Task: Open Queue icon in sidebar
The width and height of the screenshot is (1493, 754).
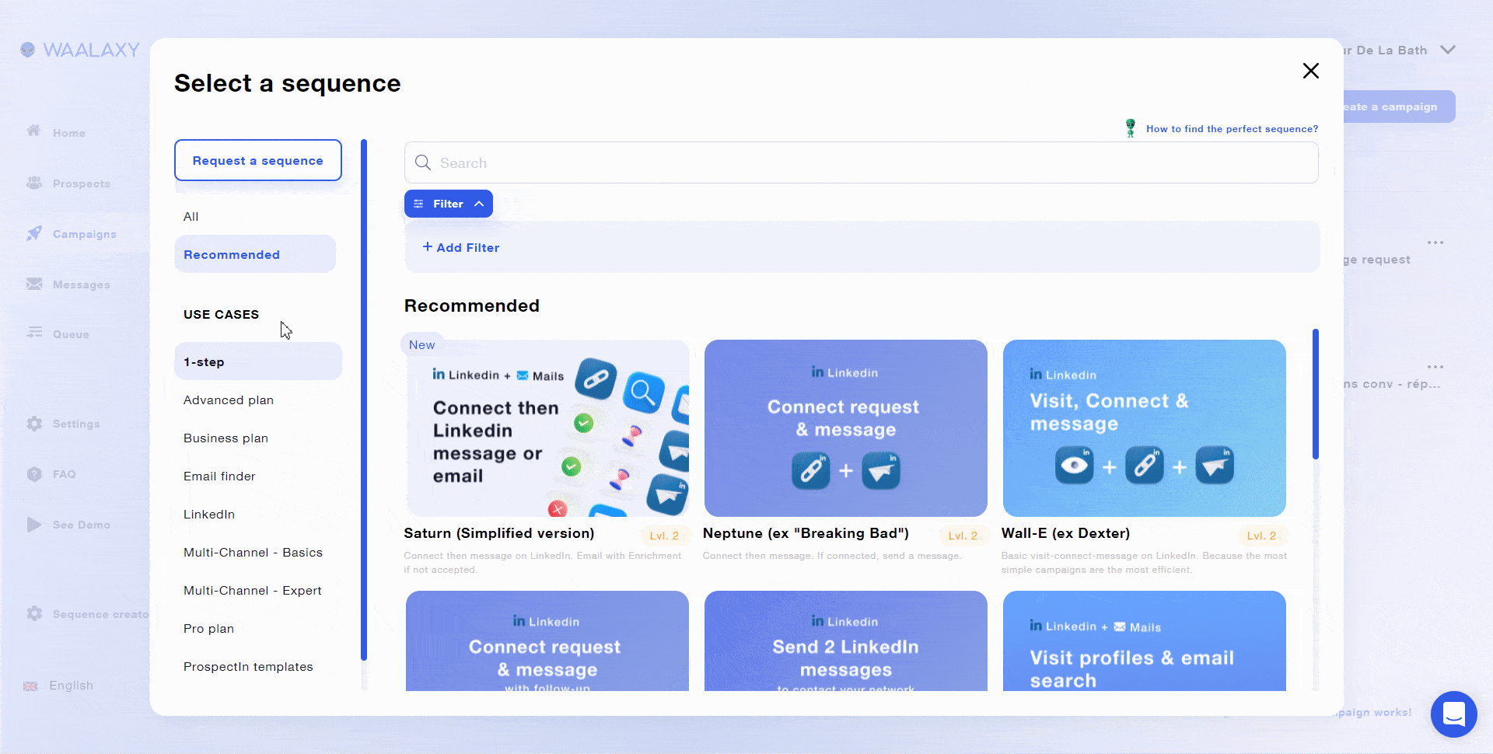Action: point(34,333)
